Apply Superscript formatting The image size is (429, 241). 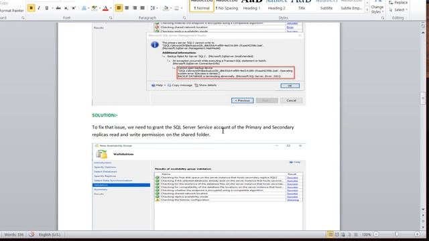click(x=74, y=8)
